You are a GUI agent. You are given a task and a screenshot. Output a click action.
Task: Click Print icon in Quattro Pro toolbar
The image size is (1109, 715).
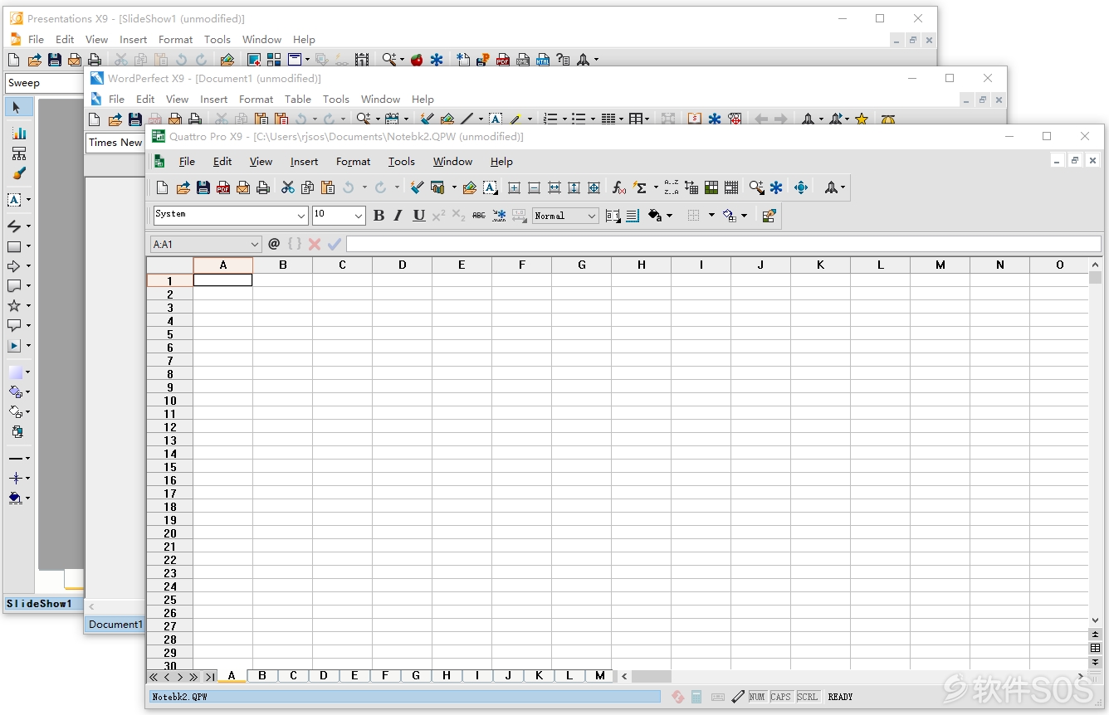tap(263, 188)
